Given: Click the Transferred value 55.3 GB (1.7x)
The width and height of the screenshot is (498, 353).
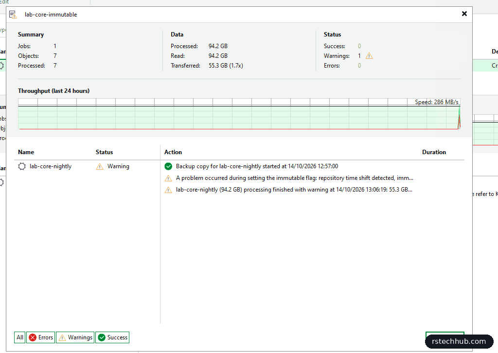Looking at the screenshot, I should [226, 66].
